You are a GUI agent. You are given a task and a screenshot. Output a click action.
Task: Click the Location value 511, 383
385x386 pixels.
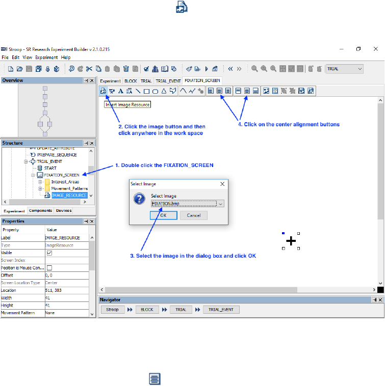point(67,290)
